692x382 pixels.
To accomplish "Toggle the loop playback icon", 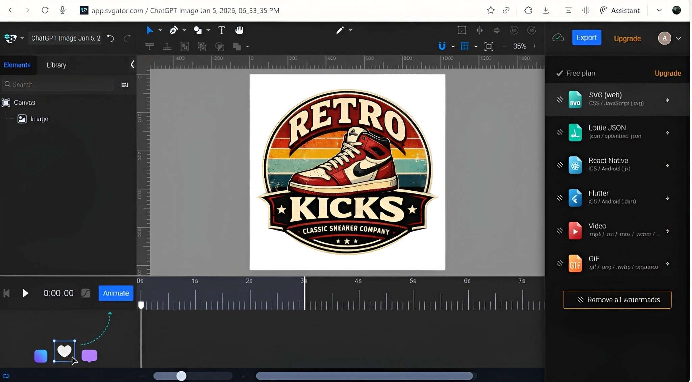I will tap(6, 376).
